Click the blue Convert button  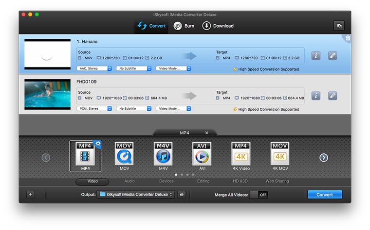[325, 195]
